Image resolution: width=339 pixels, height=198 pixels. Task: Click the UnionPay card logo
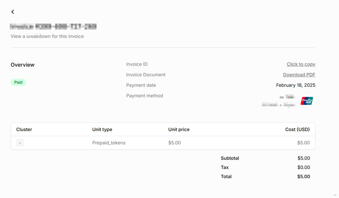point(307,101)
